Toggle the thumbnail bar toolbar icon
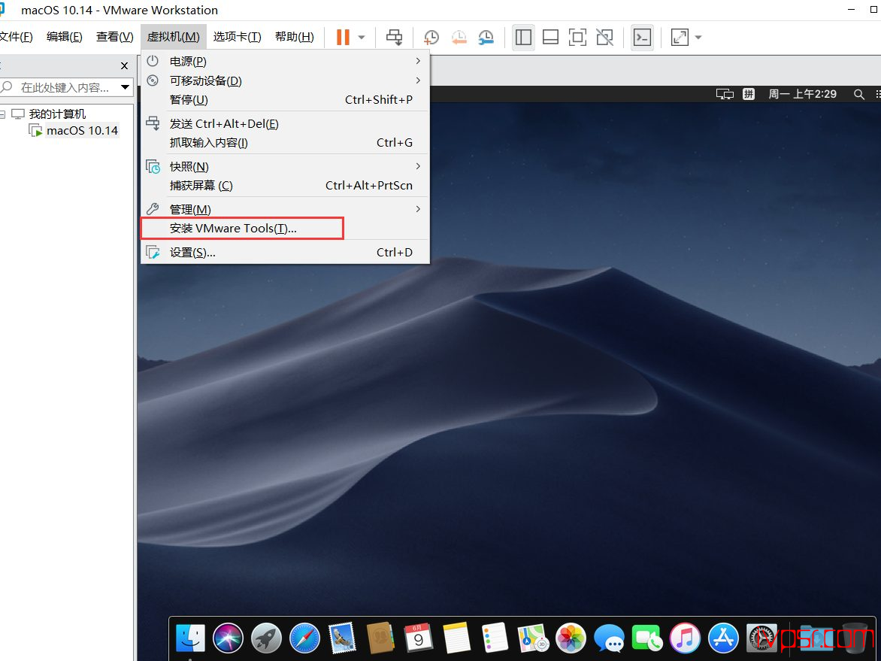881x661 pixels. (550, 37)
